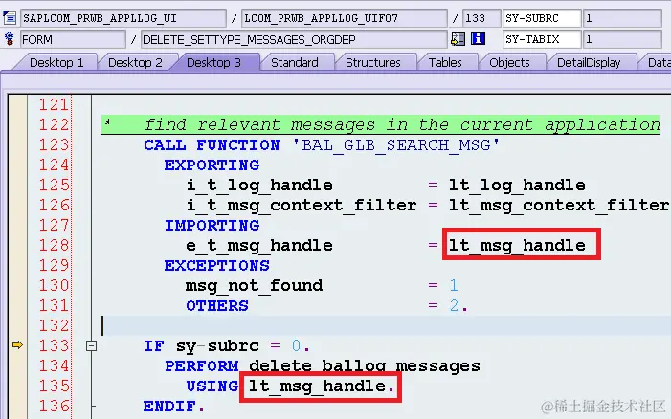Click line number 134 in the gutter
Image resolution: width=671 pixels, height=419 pixels.
pyautogui.click(x=54, y=365)
